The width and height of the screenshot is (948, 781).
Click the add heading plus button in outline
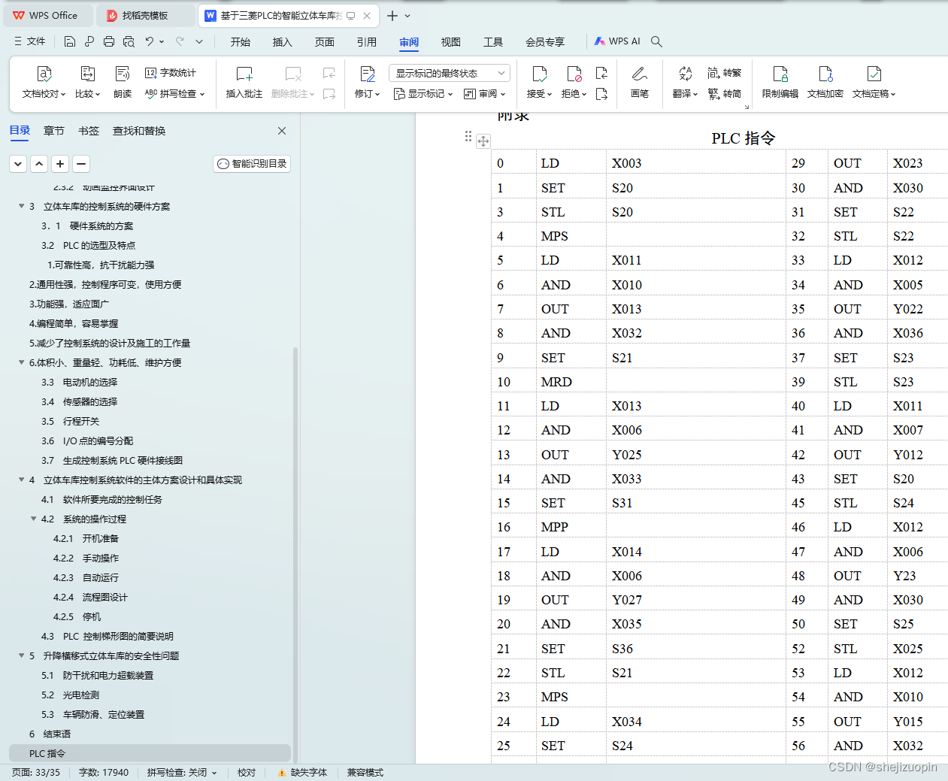tap(60, 164)
